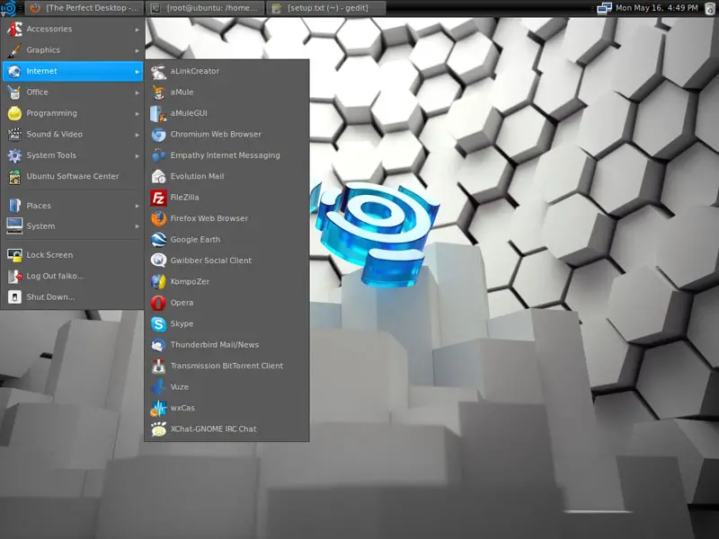The height and width of the screenshot is (539, 719).
Task: Expand the Graphics submenu arrow
Action: [x=137, y=50]
